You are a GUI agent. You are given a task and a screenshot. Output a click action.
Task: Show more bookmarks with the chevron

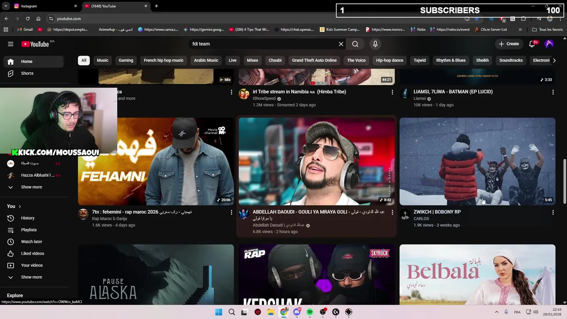pos(520,30)
